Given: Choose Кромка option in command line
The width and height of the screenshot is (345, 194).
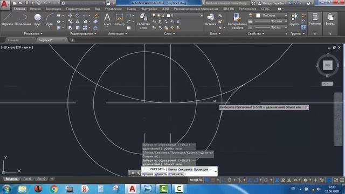Looking at the screenshot, I should point(148,174).
